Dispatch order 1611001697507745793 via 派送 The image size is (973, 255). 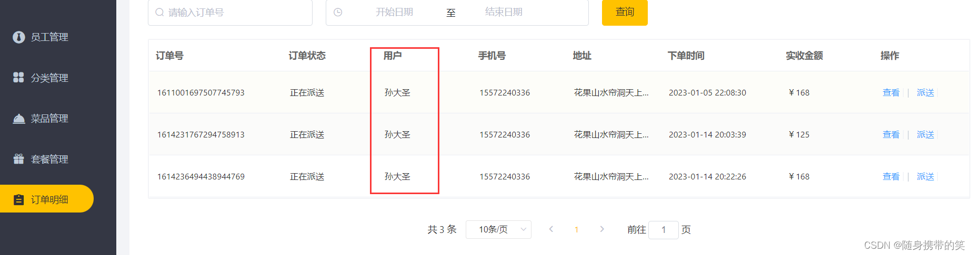coord(925,92)
